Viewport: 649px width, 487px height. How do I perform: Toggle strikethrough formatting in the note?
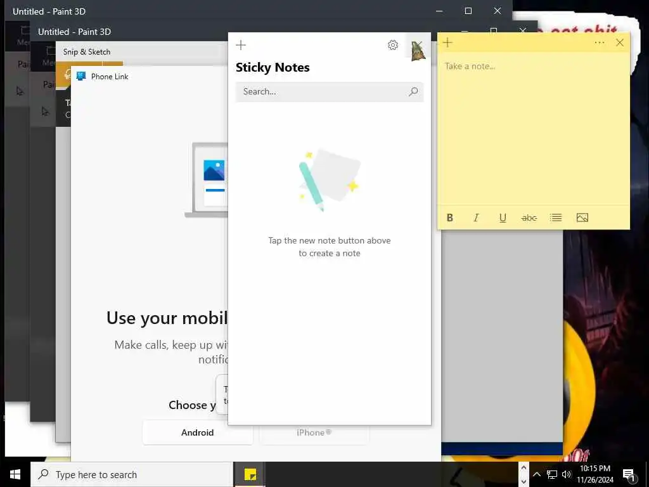click(x=529, y=218)
